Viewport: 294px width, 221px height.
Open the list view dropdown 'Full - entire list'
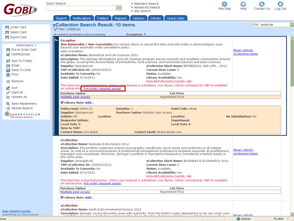click(x=273, y=25)
